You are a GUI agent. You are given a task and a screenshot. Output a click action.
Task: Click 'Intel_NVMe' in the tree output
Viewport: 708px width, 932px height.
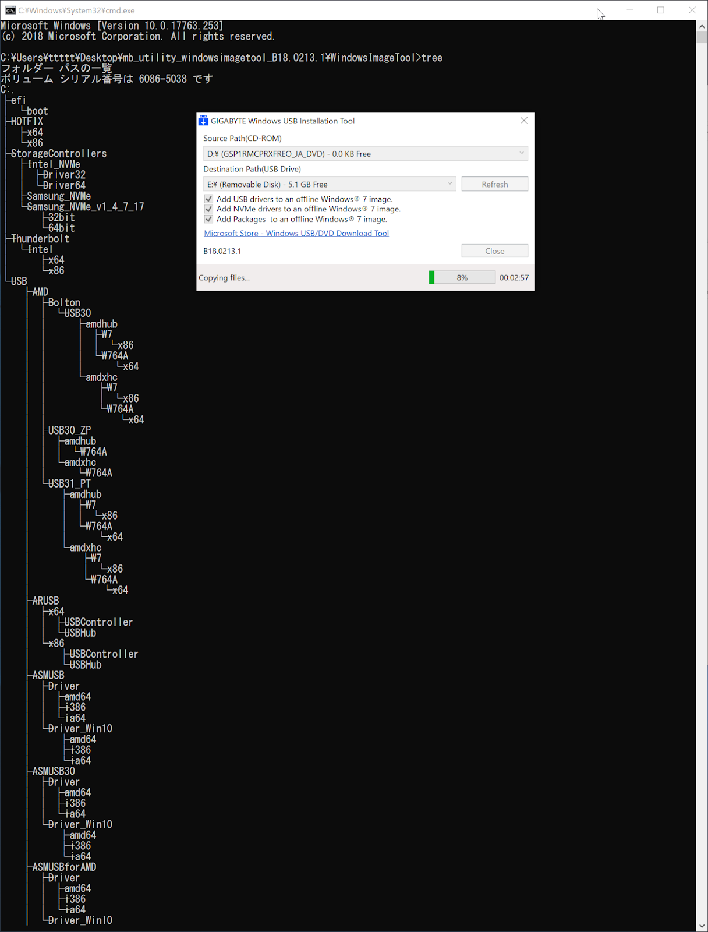[54, 164]
